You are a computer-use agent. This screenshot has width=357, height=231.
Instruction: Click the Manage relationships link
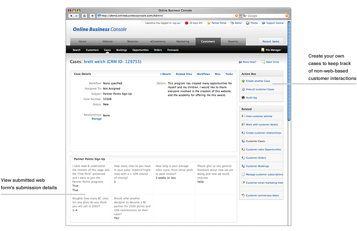96,119
